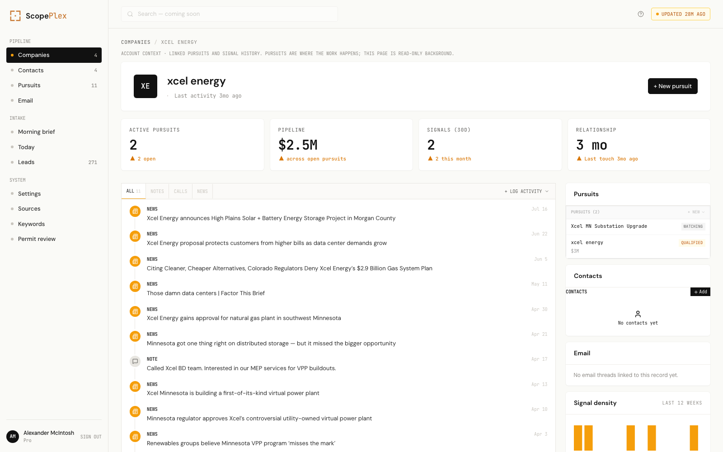Click the Pipeline triangle indicator

(282, 159)
